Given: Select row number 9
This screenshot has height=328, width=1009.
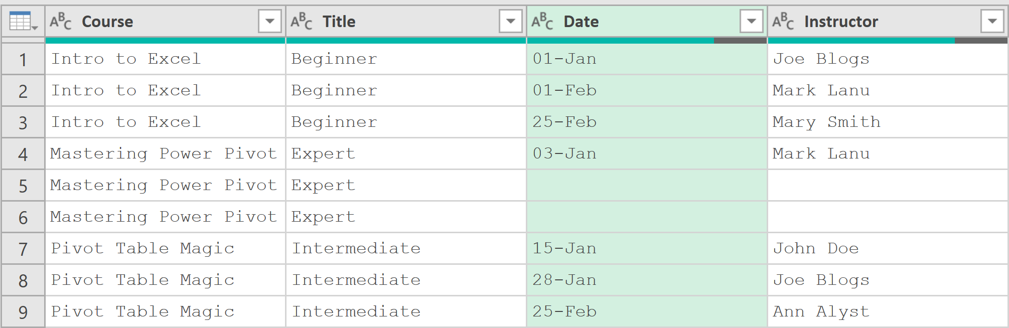Looking at the screenshot, I should click(23, 312).
